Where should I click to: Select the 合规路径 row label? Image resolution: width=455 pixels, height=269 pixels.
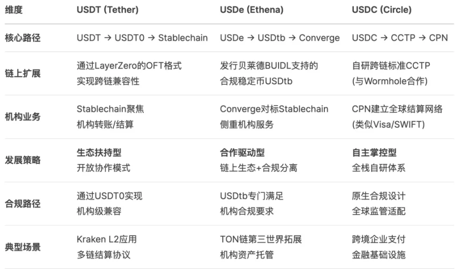22,204
